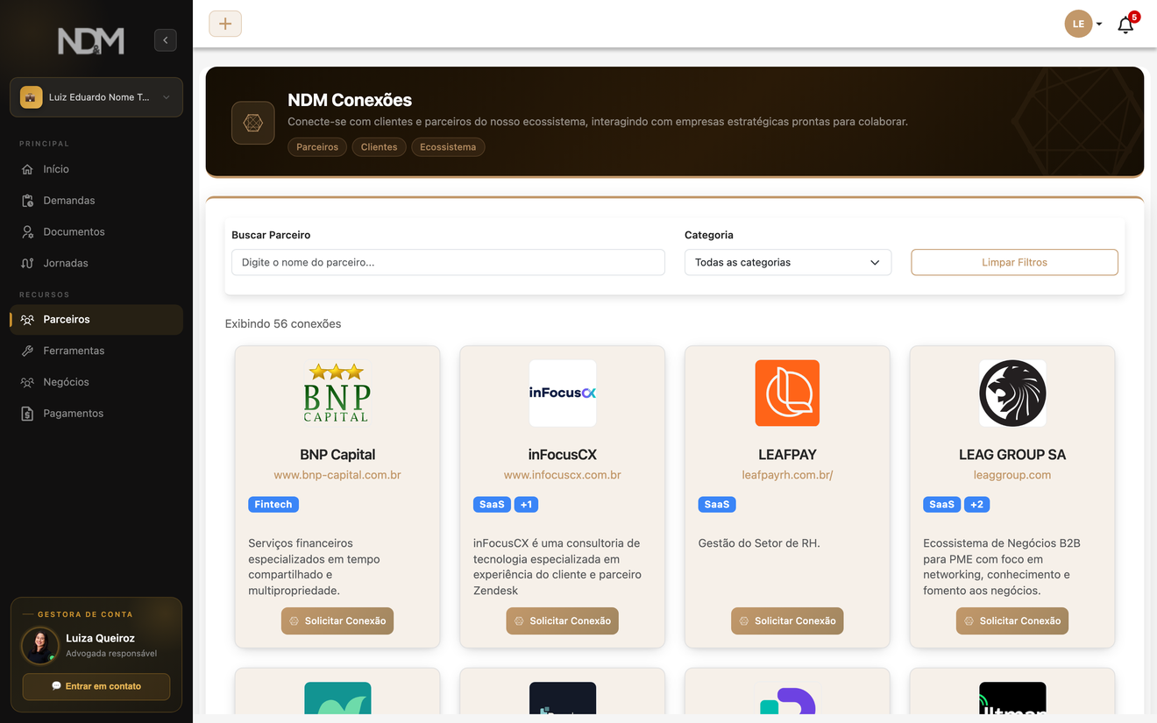Click the Exibindo 56 conexões text

283,323
